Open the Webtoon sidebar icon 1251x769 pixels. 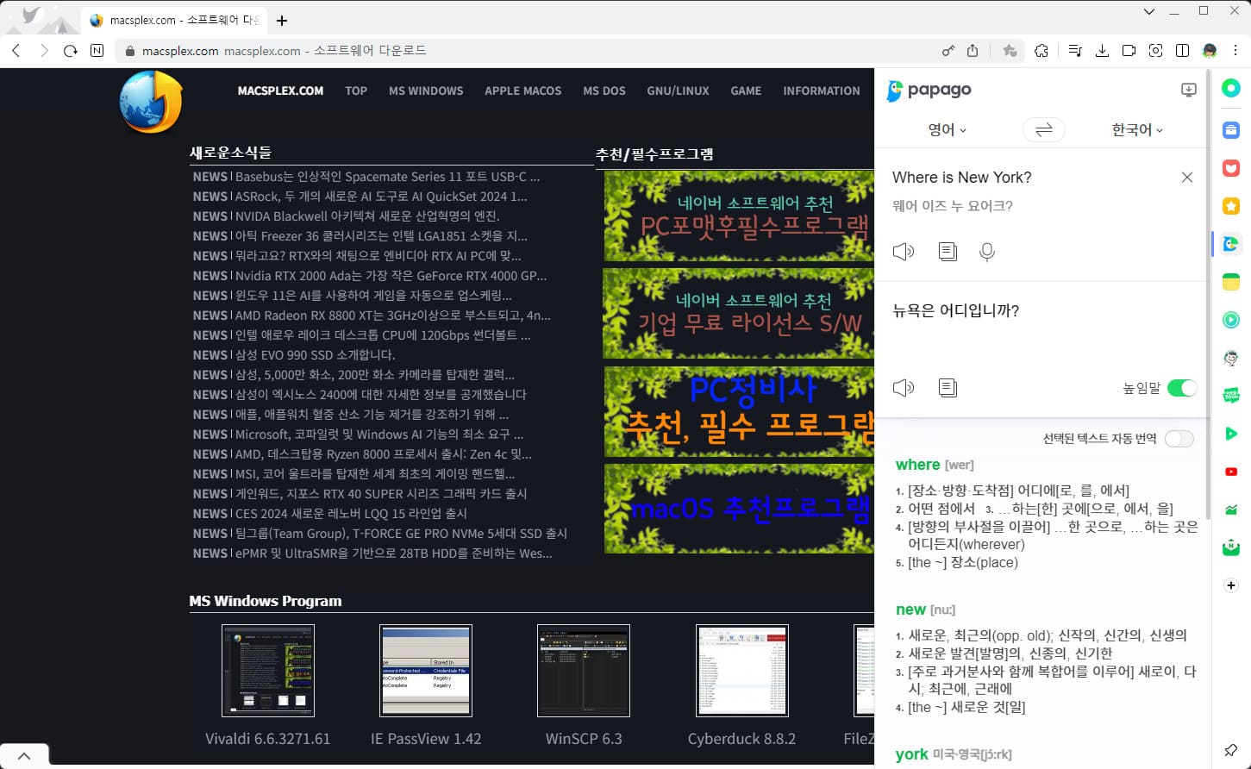[1231, 396]
